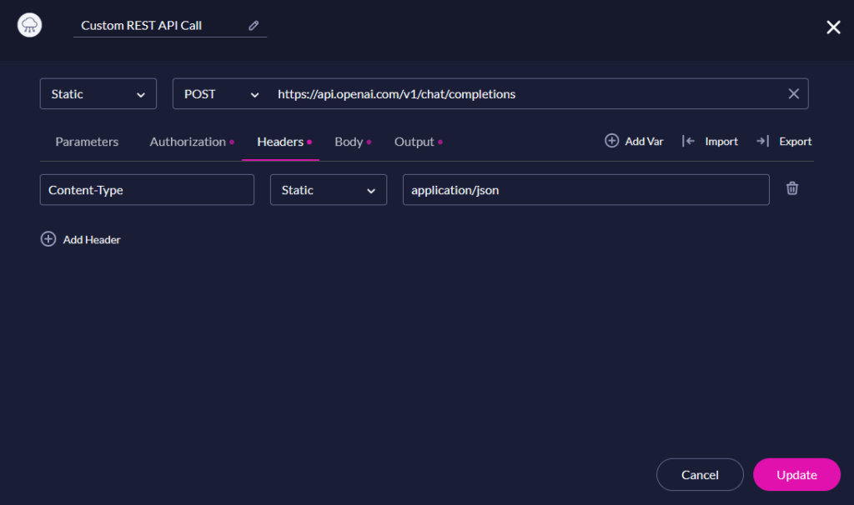The image size is (854, 505).
Task: Click the Cancel button
Action: pos(700,474)
